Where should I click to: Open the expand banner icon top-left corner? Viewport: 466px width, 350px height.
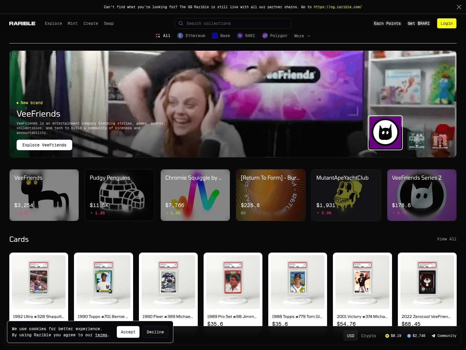coord(14,55)
